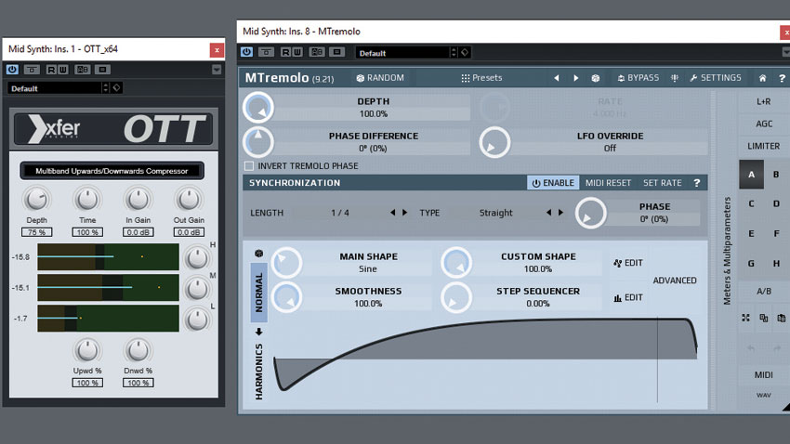The height and width of the screenshot is (444, 790).
Task: Adjust the PHASE DIFFERENCE knob
Action: (258, 142)
